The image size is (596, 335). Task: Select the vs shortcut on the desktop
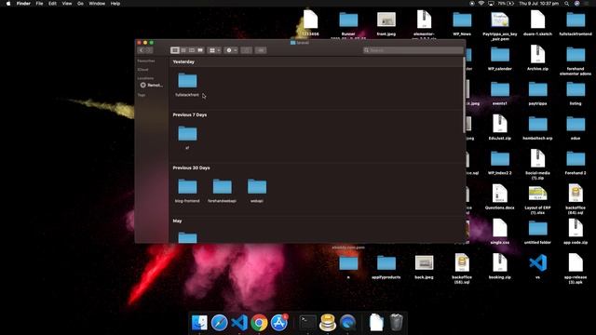[537, 267]
